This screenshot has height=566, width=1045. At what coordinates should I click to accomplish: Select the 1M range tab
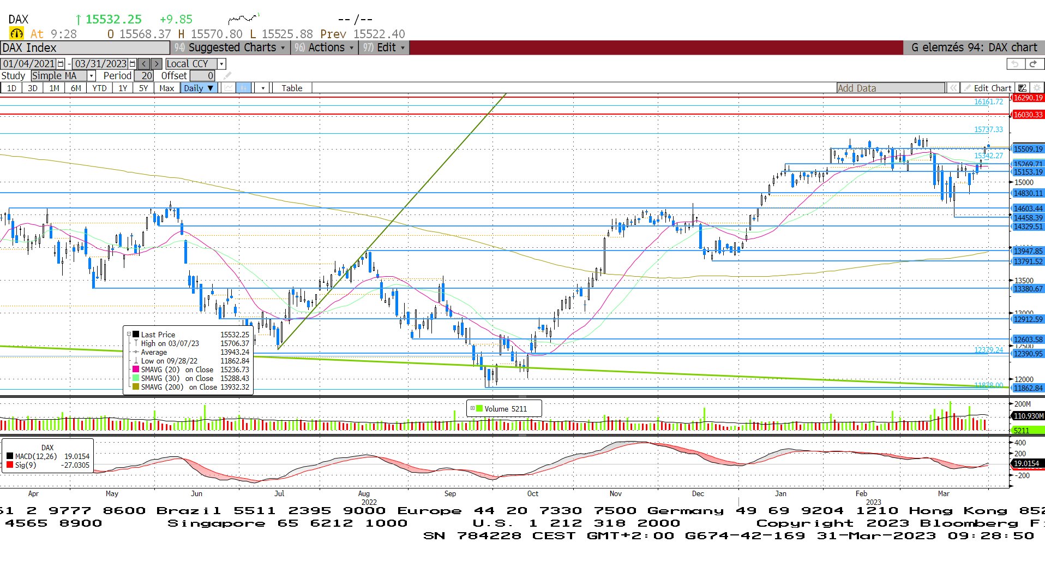(x=54, y=88)
